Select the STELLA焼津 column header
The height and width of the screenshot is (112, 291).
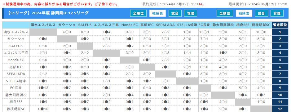pyautogui.click(x=187, y=25)
